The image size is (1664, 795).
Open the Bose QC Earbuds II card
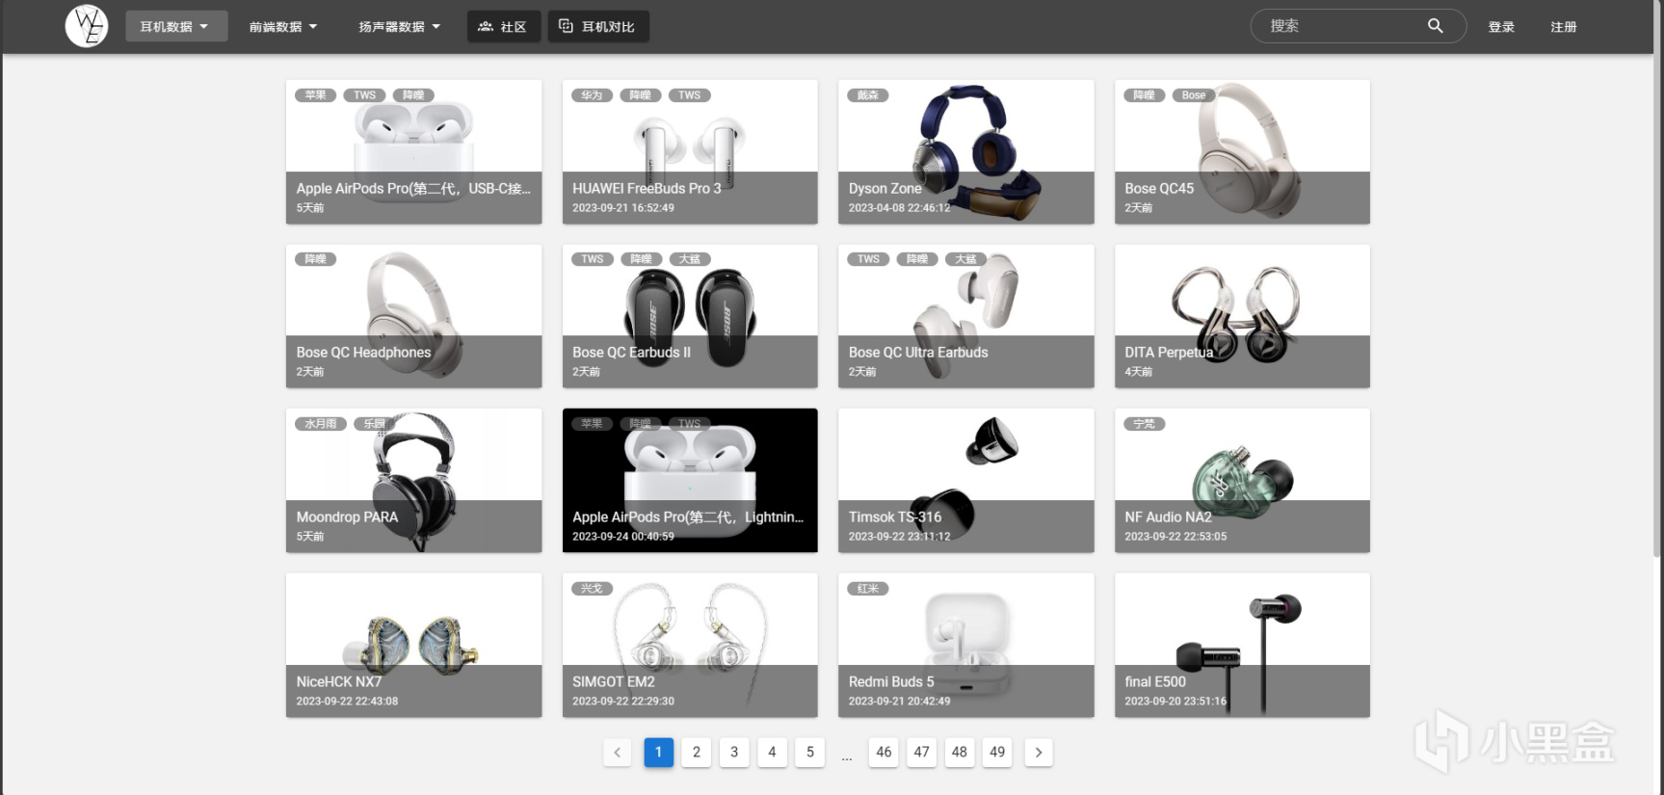pos(690,316)
